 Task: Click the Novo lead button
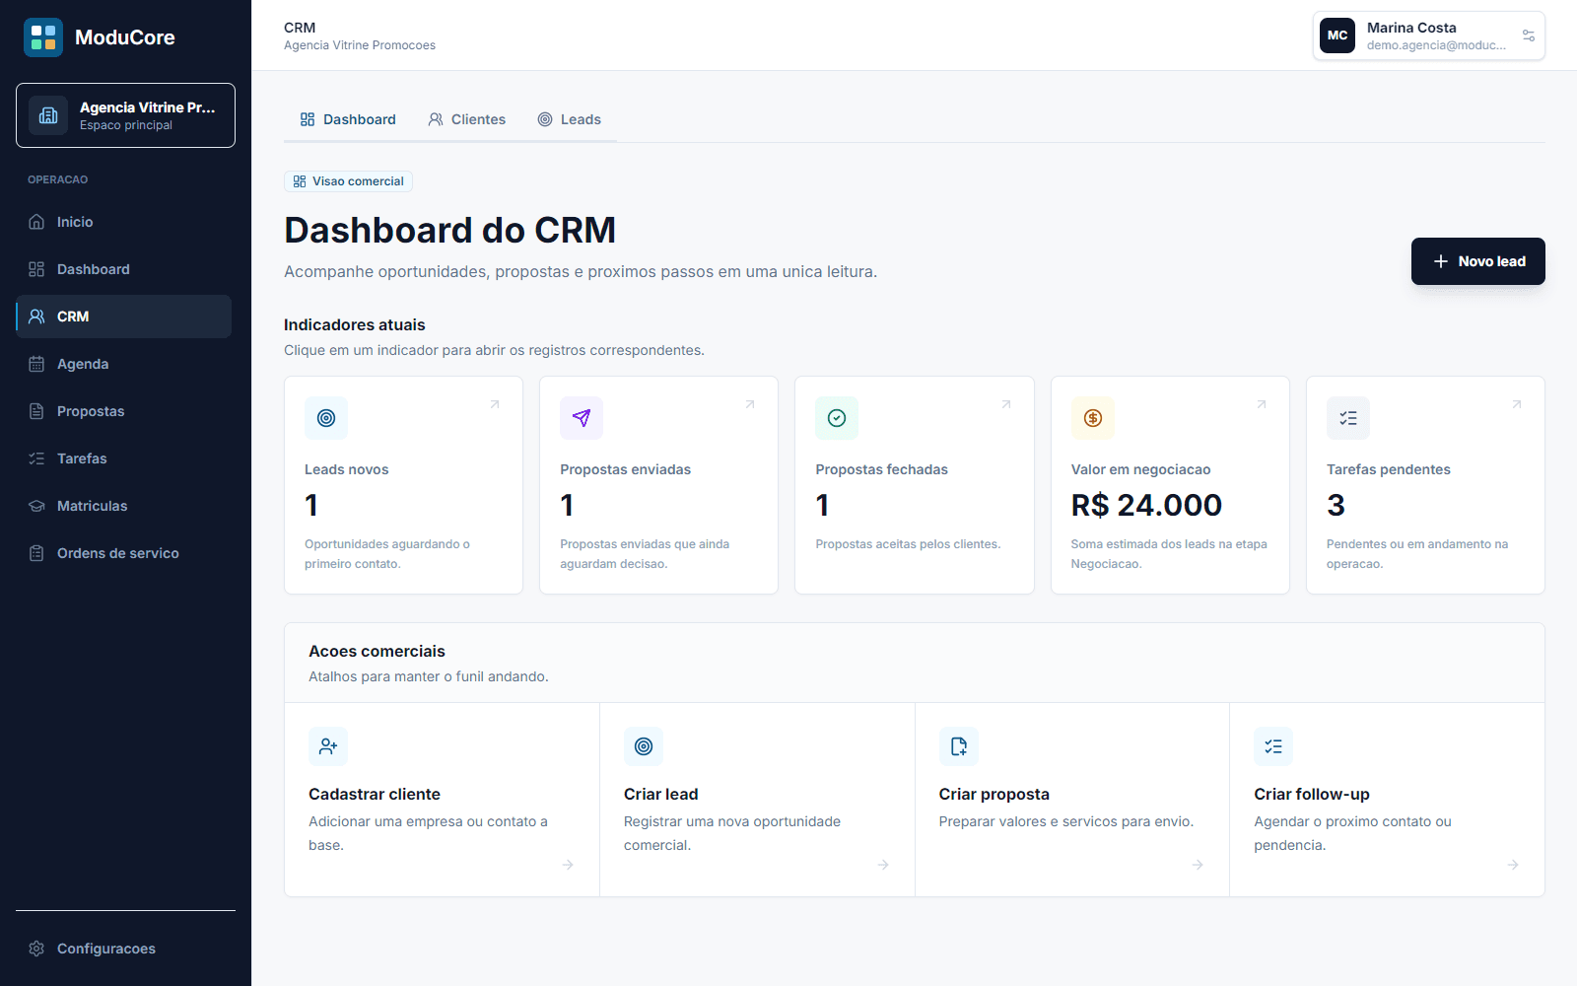(x=1477, y=261)
